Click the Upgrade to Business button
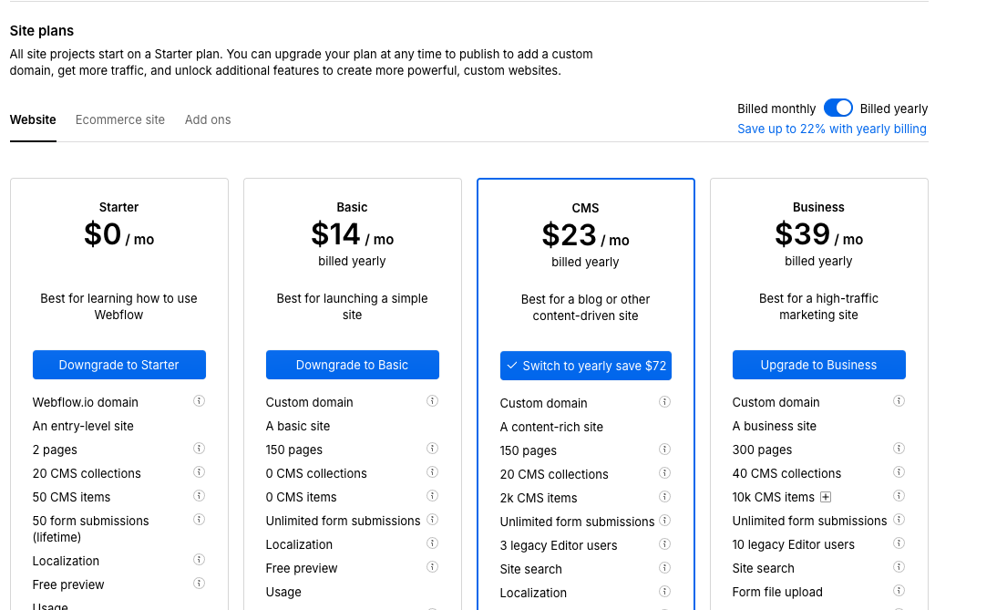 (x=819, y=365)
